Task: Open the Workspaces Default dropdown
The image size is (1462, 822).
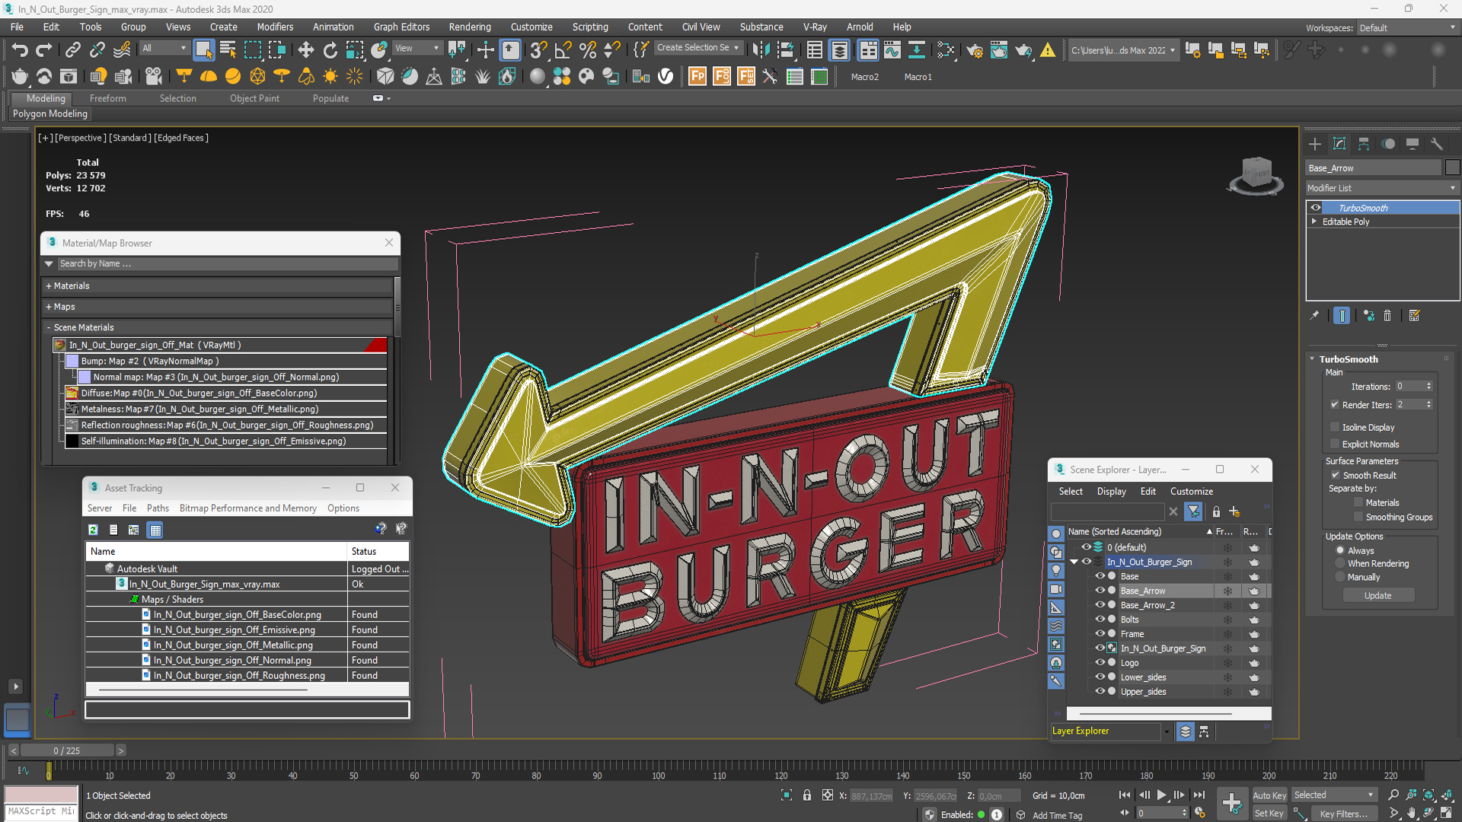Action: (1407, 27)
